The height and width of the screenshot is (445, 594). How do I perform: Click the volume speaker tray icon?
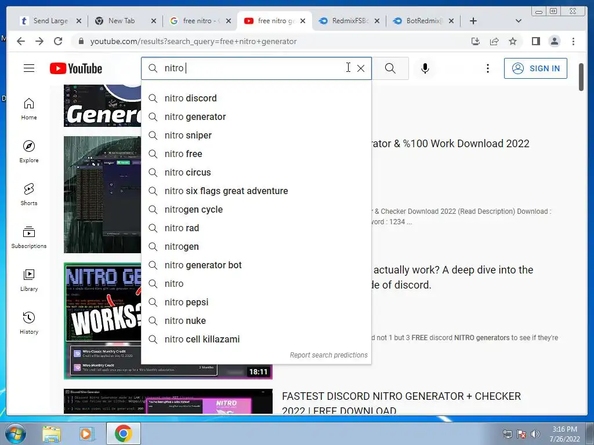535,434
